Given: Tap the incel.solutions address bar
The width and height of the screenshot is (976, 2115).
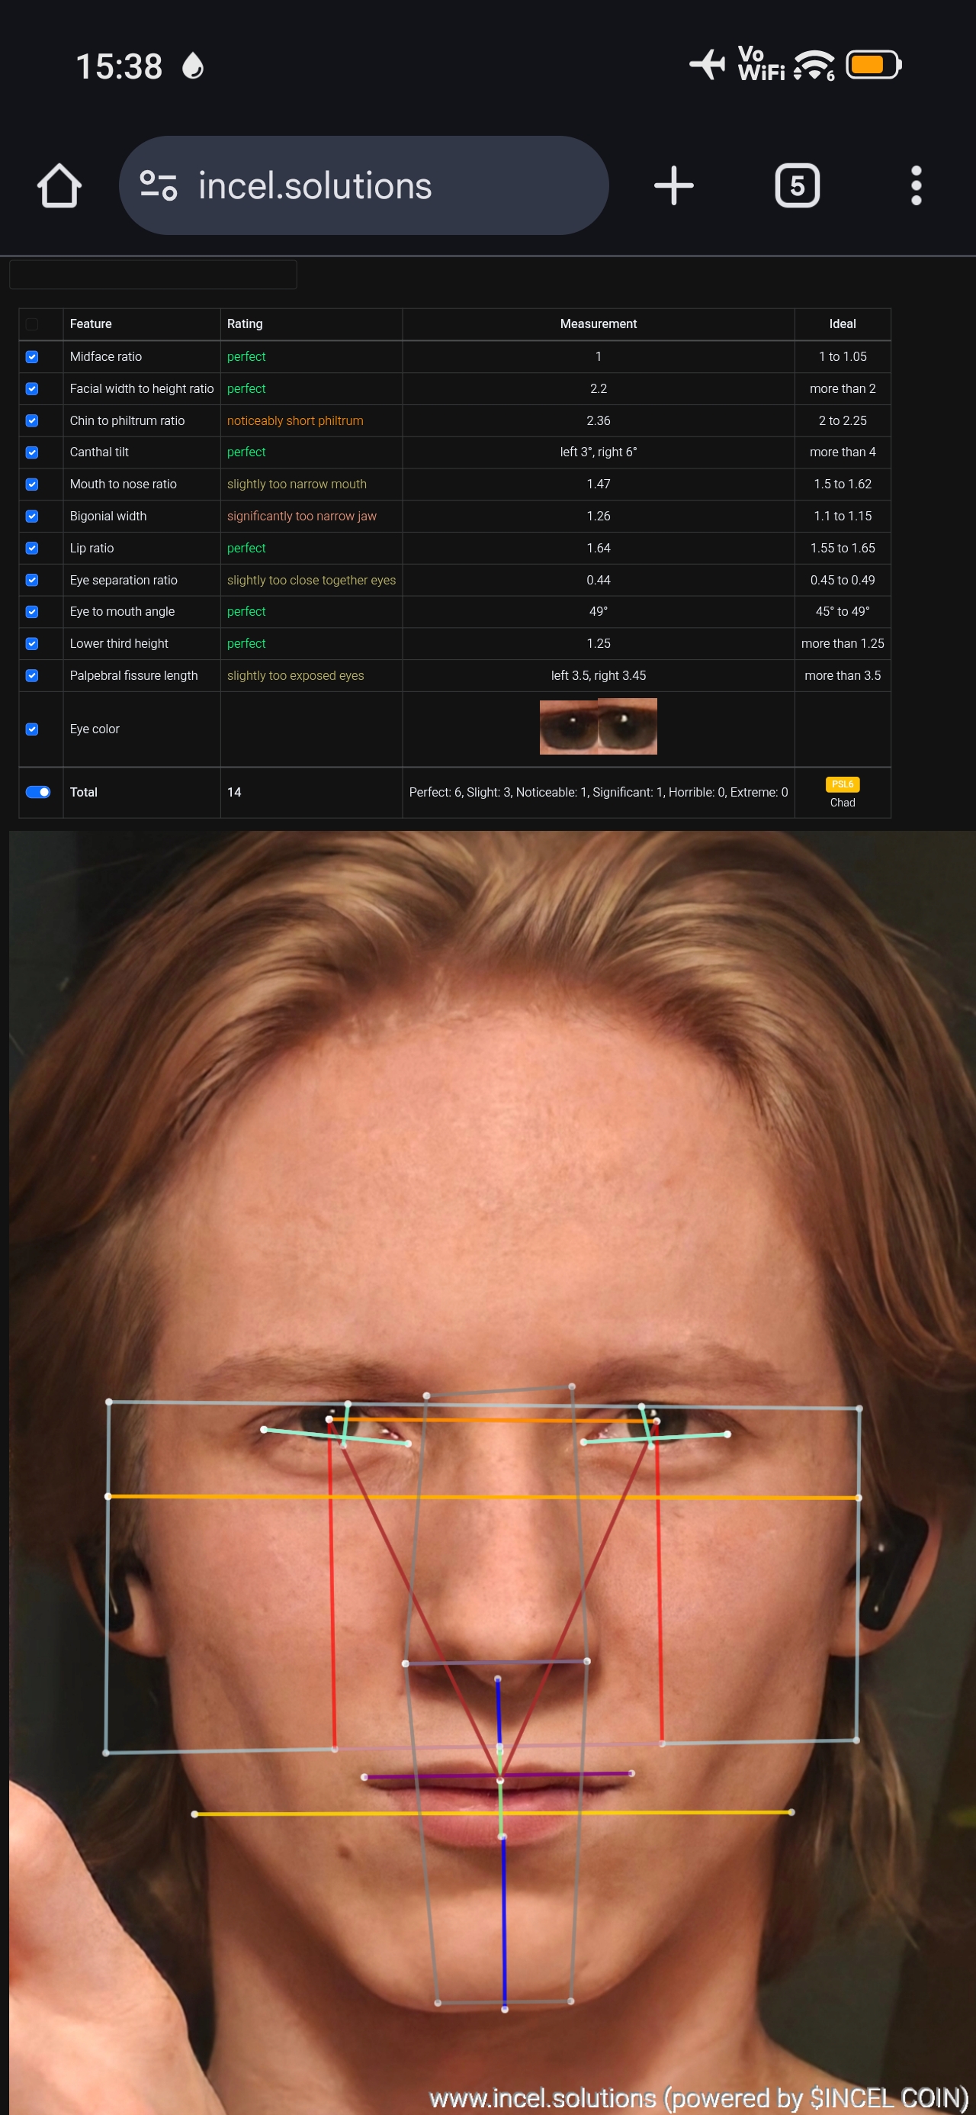Looking at the screenshot, I should point(363,185).
